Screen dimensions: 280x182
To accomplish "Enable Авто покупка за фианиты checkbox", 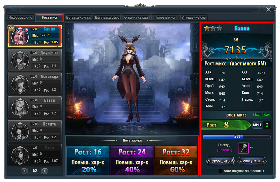I will [x=221, y=171].
